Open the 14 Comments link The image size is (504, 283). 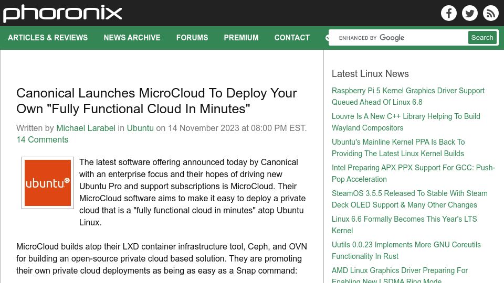point(43,139)
